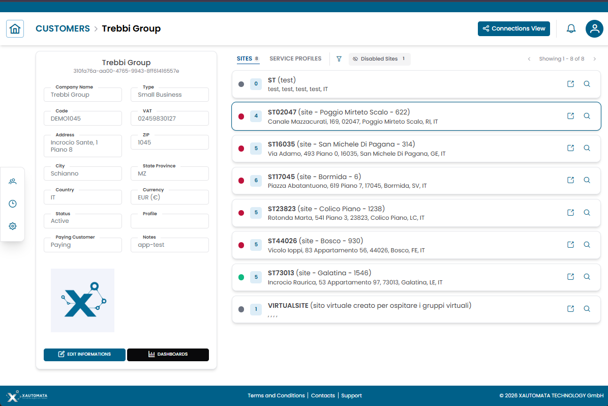Open the user account avatar menu
The image size is (608, 406).
pos(594,28)
